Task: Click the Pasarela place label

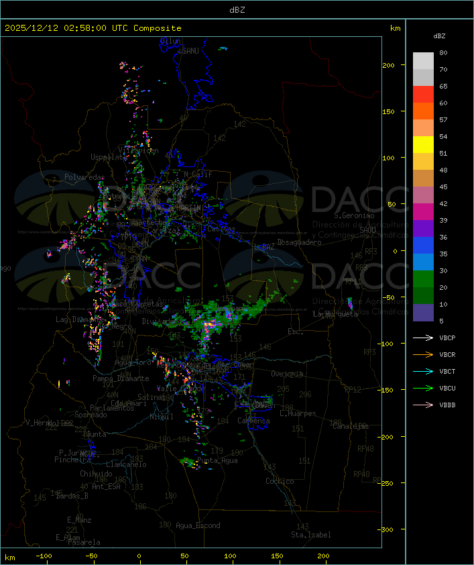Action: 84,542
